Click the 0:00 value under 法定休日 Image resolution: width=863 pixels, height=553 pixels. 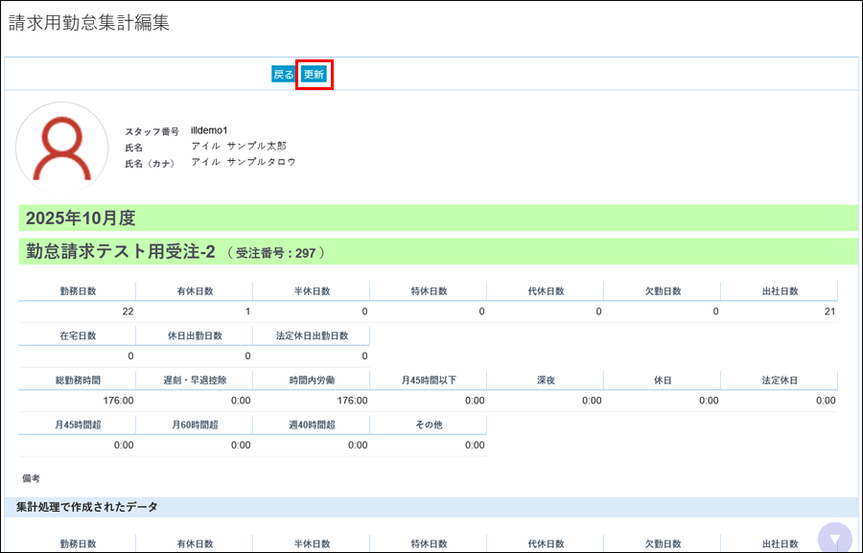(826, 401)
